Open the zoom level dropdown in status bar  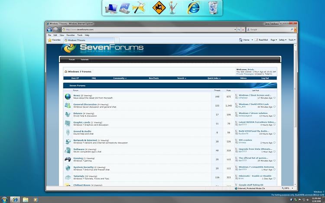pos(292,188)
